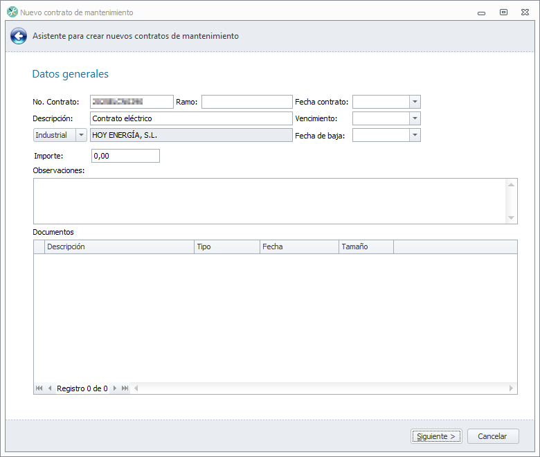540x457 pixels.
Task: Click the Importe field showing 0,00
Action: coord(125,156)
